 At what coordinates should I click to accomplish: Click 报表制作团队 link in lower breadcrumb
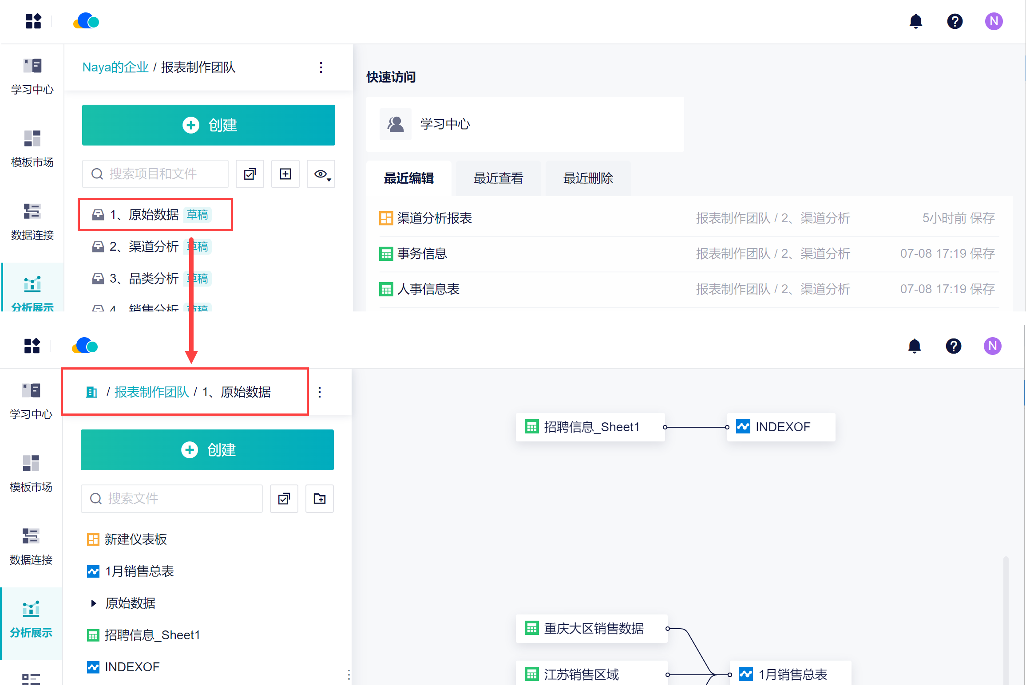[x=151, y=392]
